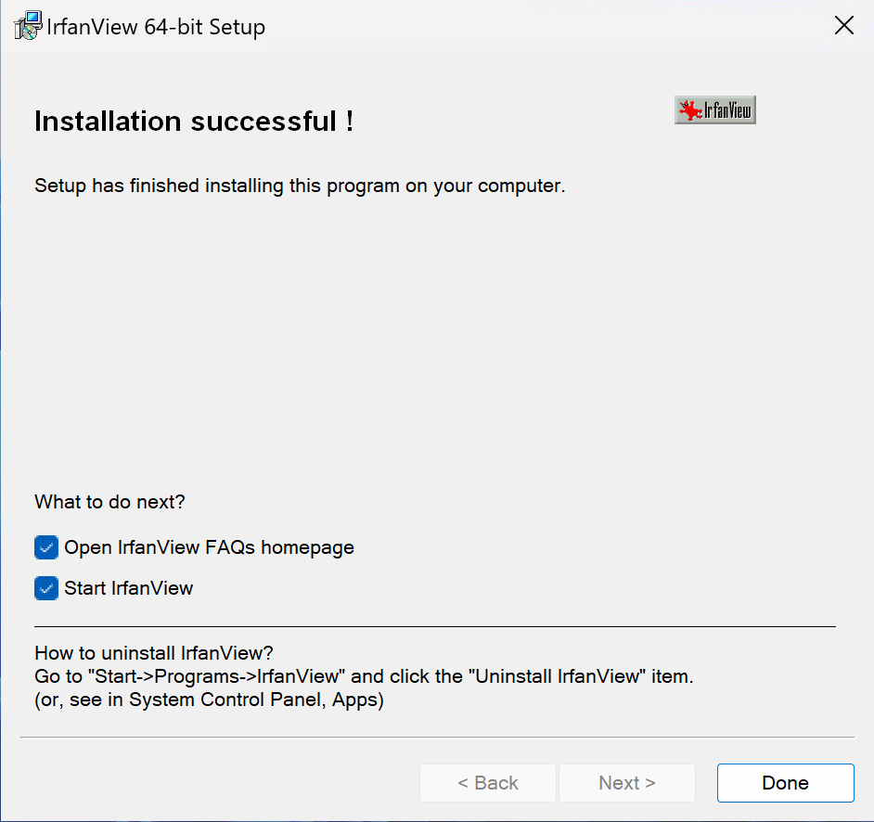Click the 'What to do next?' label
874x822 pixels.
(109, 502)
